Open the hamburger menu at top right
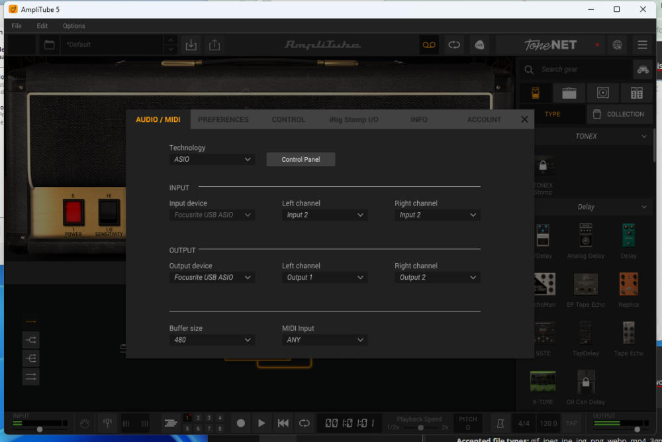662x442 pixels. [641, 44]
